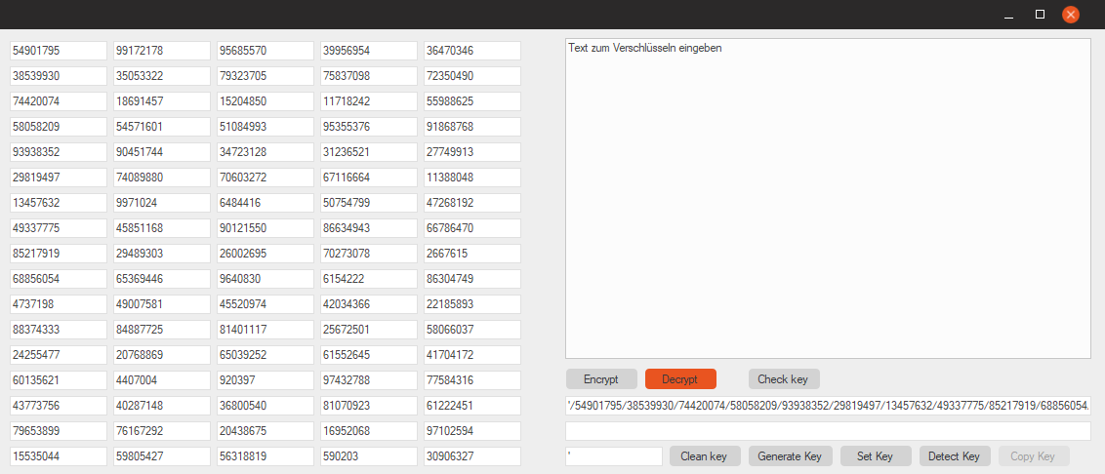Click the Detect Key button
Image resolution: width=1105 pixels, height=474 pixels.
click(x=954, y=456)
